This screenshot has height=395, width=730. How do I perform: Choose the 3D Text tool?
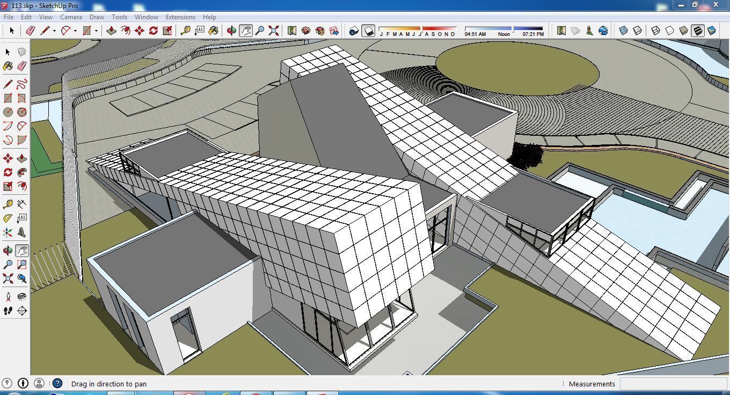tap(21, 232)
